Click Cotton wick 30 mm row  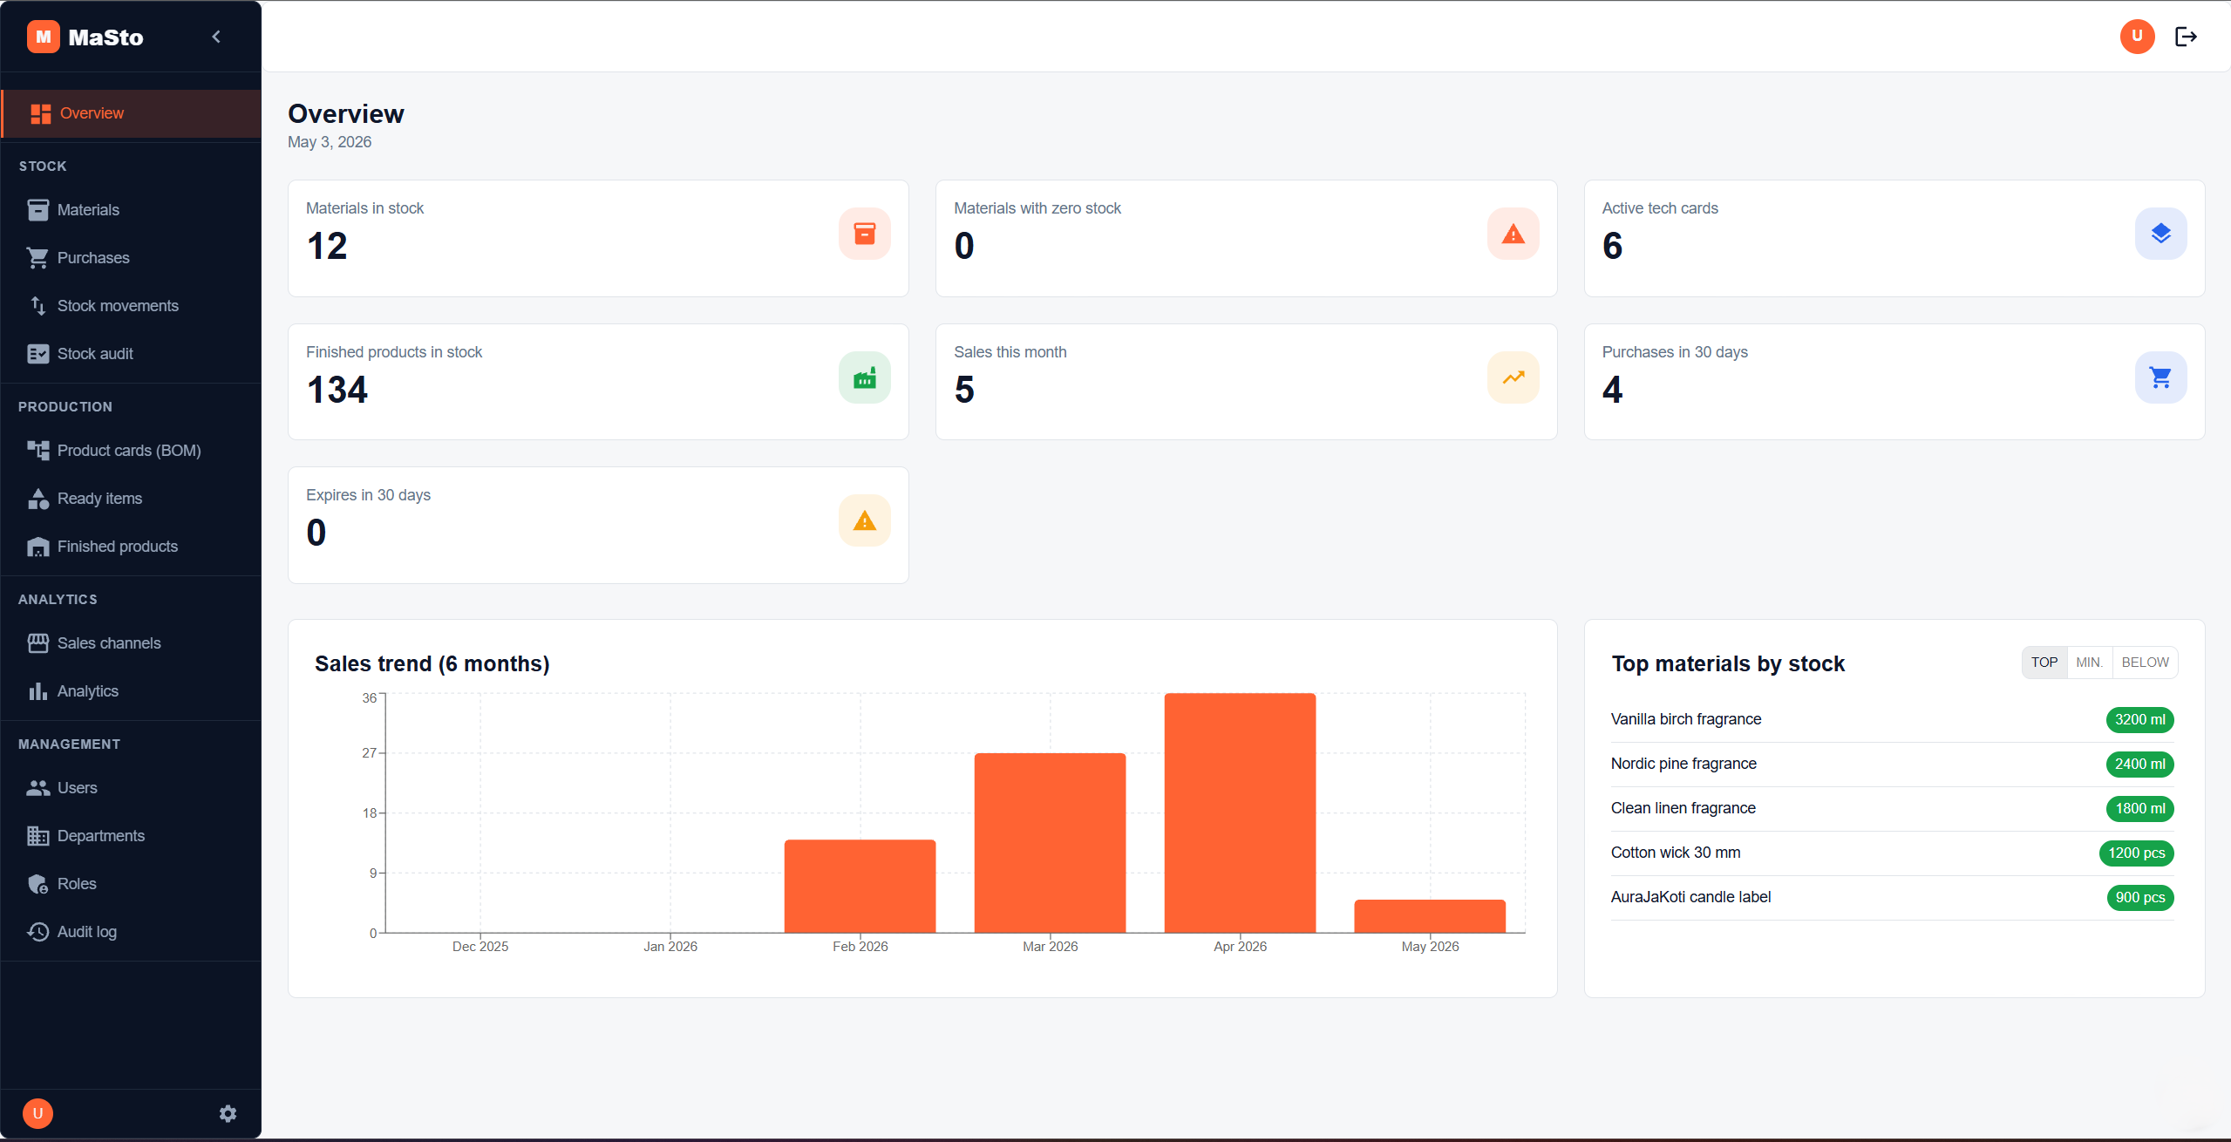pyautogui.click(x=1892, y=853)
